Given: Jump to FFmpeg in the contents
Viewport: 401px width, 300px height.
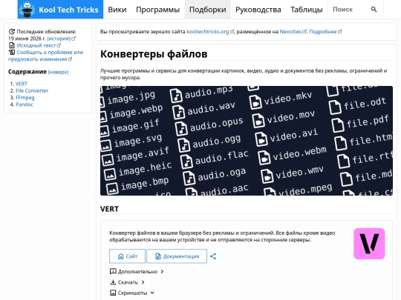Looking at the screenshot, I should [x=25, y=98].
